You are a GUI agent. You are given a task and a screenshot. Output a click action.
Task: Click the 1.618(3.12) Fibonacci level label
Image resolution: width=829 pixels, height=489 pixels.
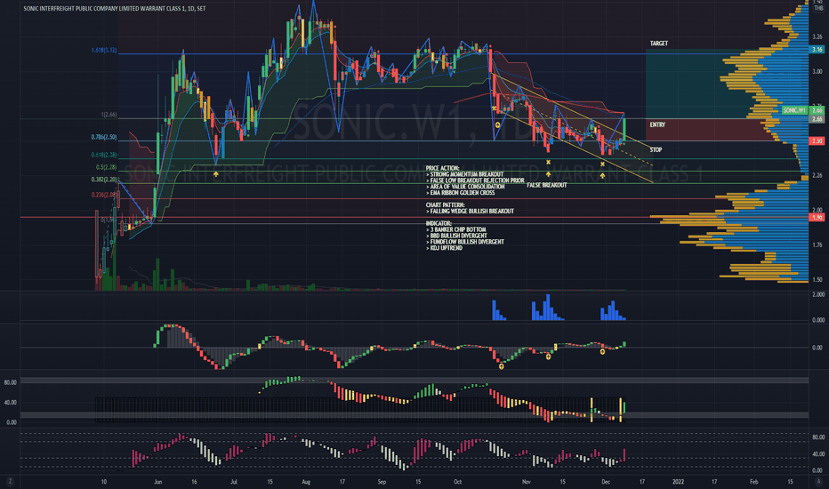click(x=103, y=50)
